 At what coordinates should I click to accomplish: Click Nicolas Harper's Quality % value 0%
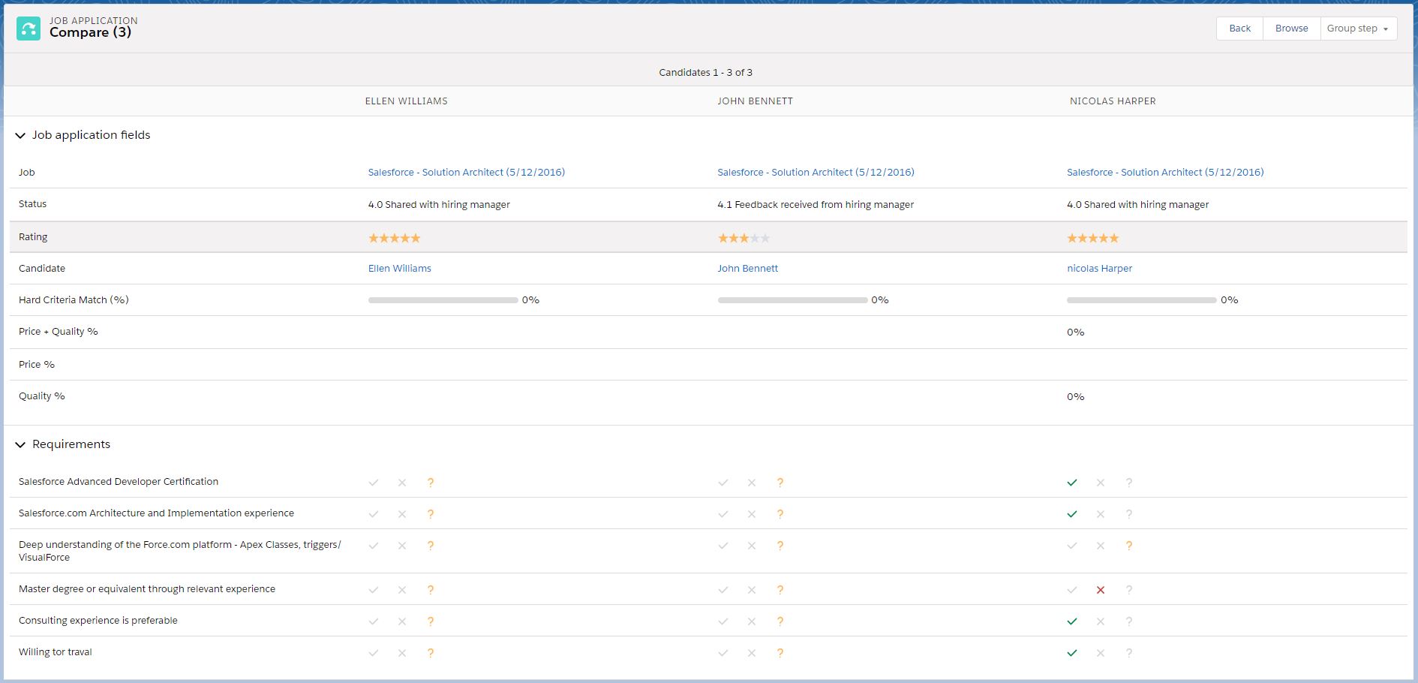pyautogui.click(x=1075, y=397)
